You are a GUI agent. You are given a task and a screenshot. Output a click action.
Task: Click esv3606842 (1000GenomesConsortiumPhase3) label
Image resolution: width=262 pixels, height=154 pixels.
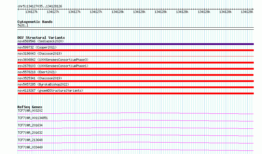coord(53,60)
